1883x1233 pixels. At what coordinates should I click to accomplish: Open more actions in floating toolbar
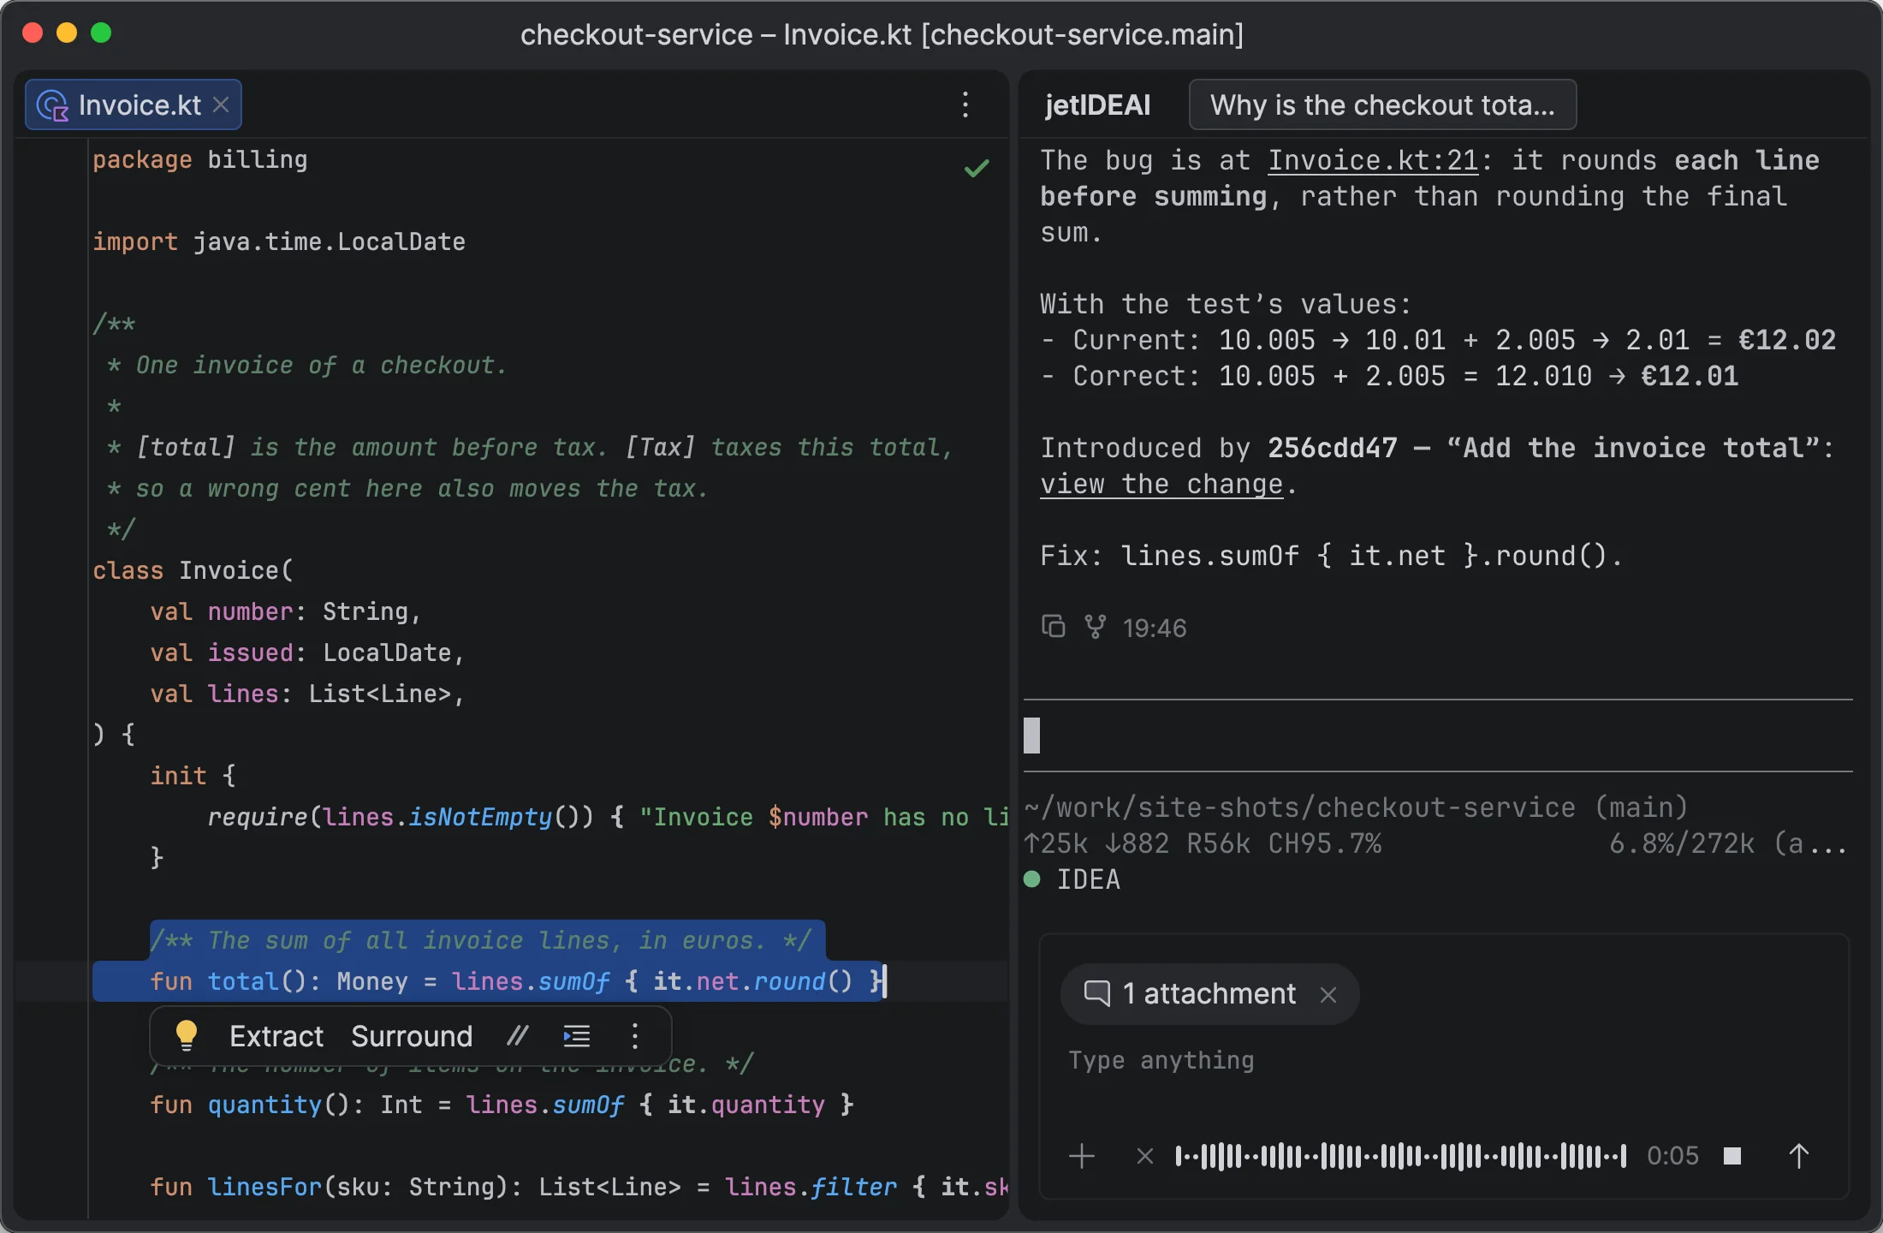634,1036
